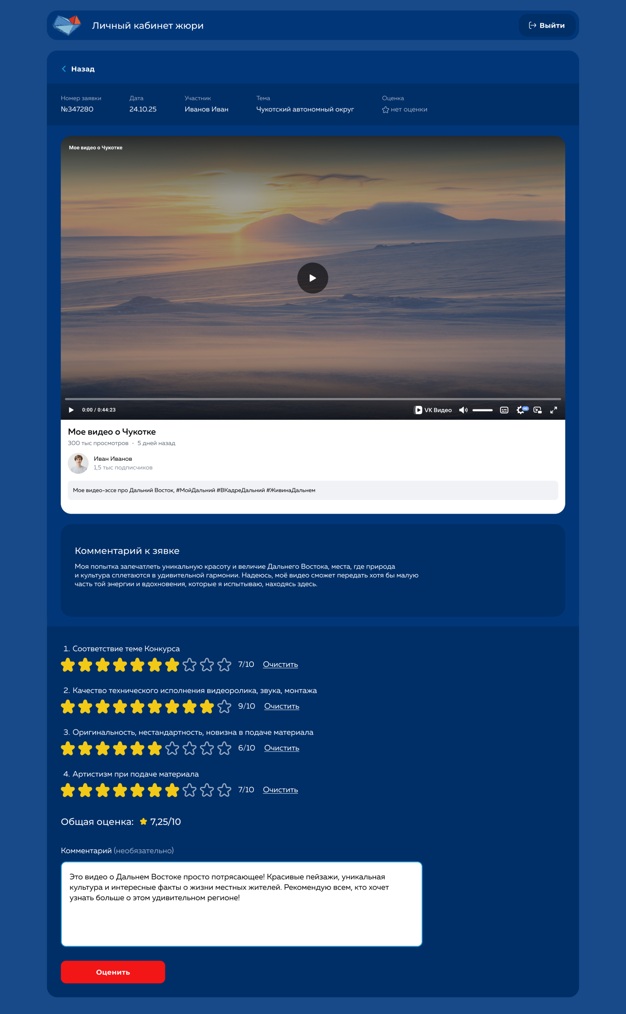626x1014 pixels.
Task: Open the VK Видео logo link
Action: (433, 410)
